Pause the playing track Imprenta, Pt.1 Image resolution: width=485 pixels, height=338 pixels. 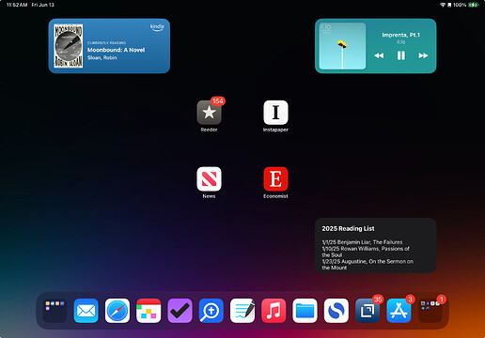click(x=401, y=55)
